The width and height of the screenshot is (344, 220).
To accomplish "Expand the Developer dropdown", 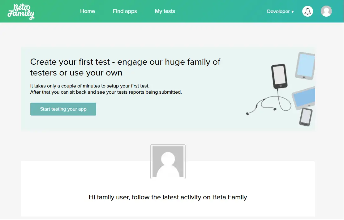I will point(280,11).
